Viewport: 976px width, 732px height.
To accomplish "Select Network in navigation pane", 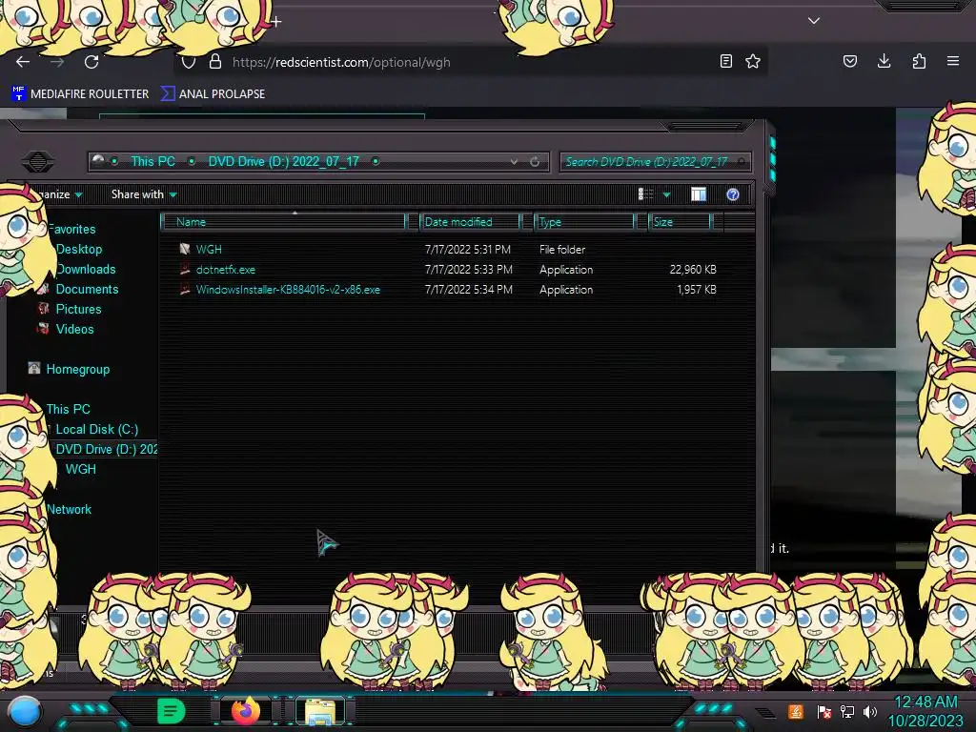I will 69,509.
